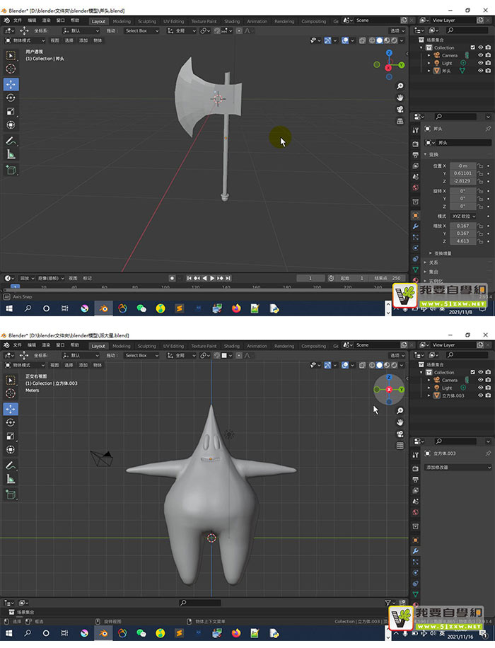Screen dimensions: 495x648
Task: Open 文件 menu in 斧头.blend window
Action: pos(18,21)
